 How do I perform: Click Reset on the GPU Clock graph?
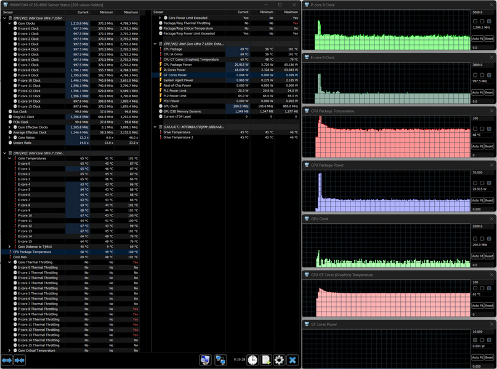tap(489, 256)
